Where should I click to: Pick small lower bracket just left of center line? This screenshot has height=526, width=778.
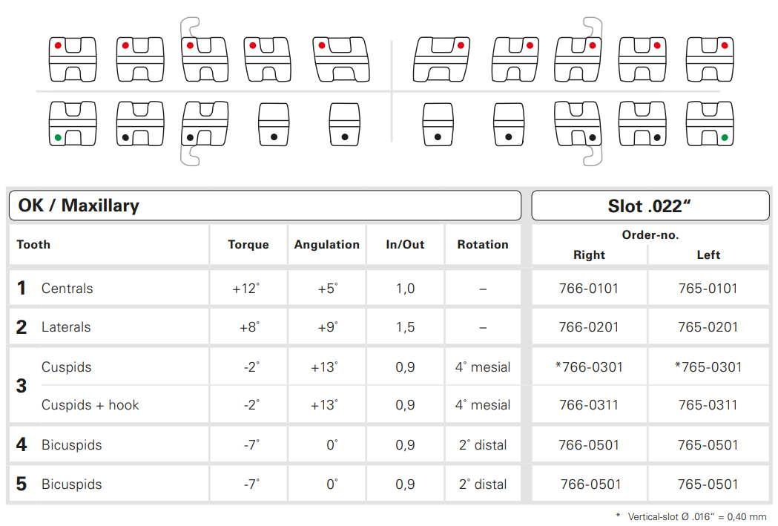(344, 124)
